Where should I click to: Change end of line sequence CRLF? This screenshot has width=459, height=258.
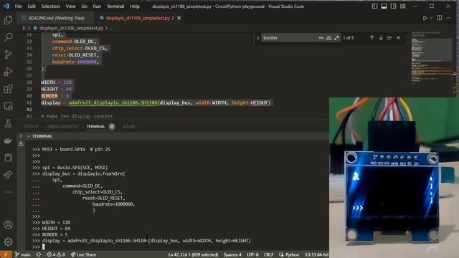(268, 255)
